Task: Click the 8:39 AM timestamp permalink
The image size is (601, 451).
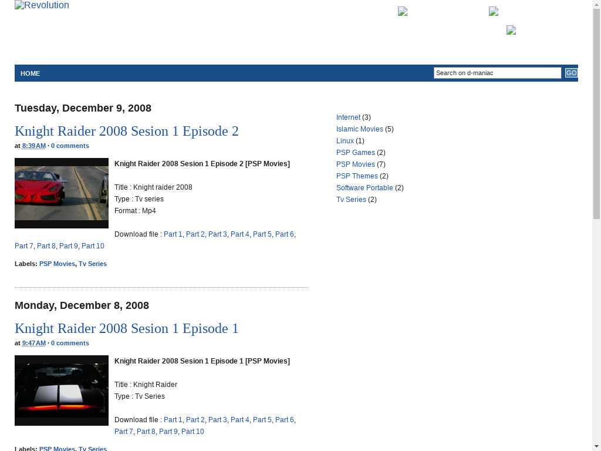Action: click(x=34, y=146)
